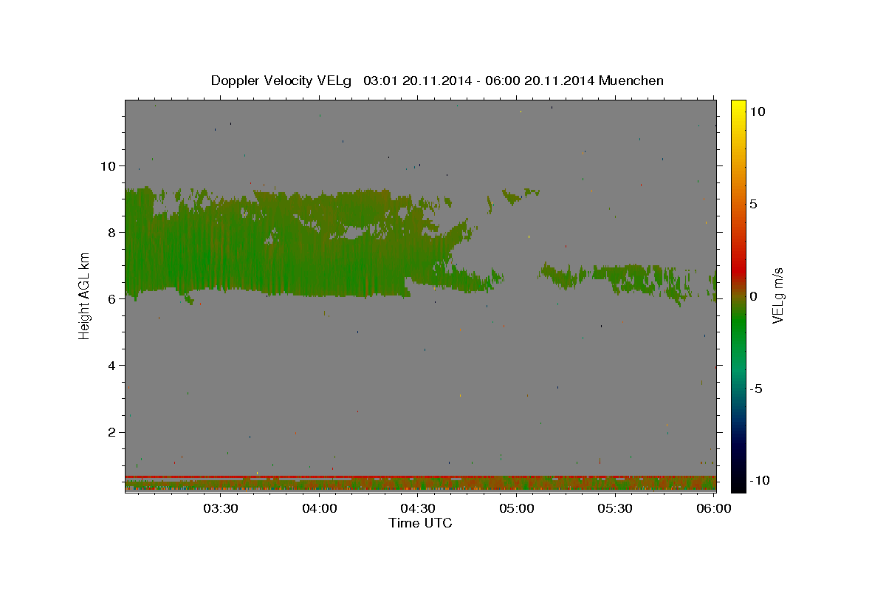Click the 05:00 time tick label

pyautogui.click(x=517, y=508)
